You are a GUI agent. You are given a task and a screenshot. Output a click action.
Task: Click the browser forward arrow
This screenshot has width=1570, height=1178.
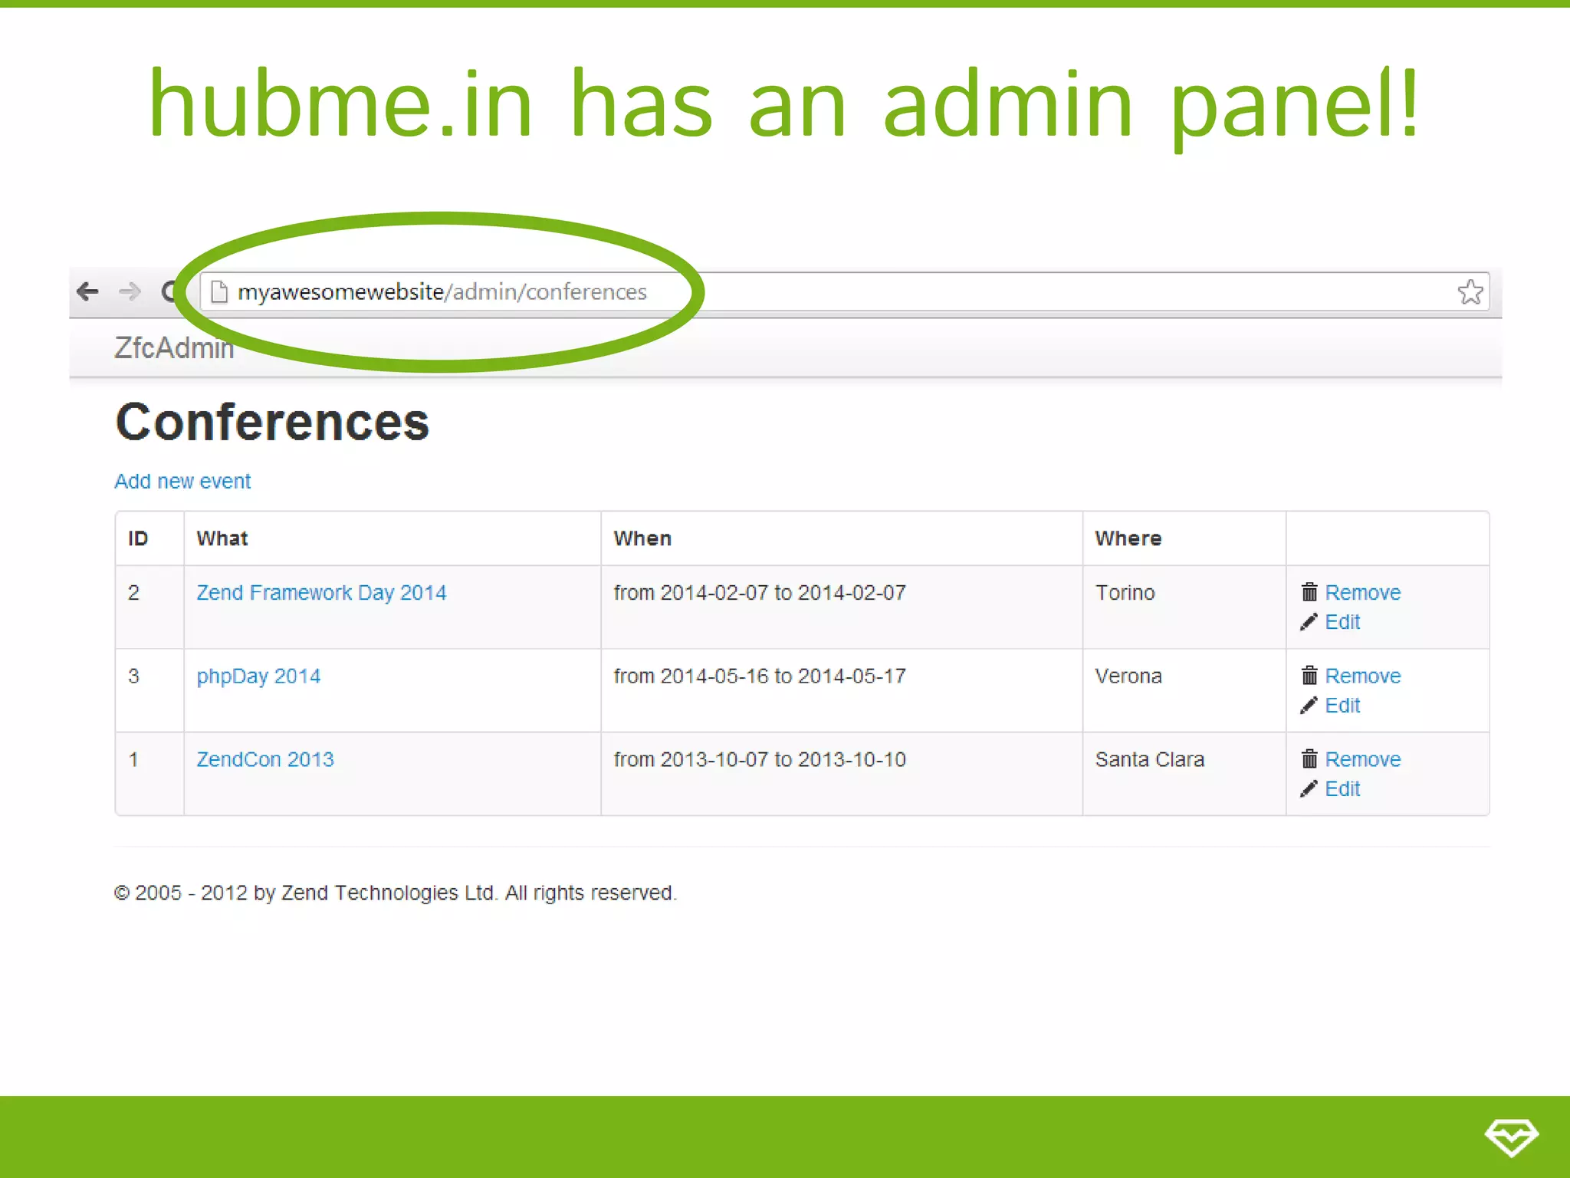pos(130,291)
